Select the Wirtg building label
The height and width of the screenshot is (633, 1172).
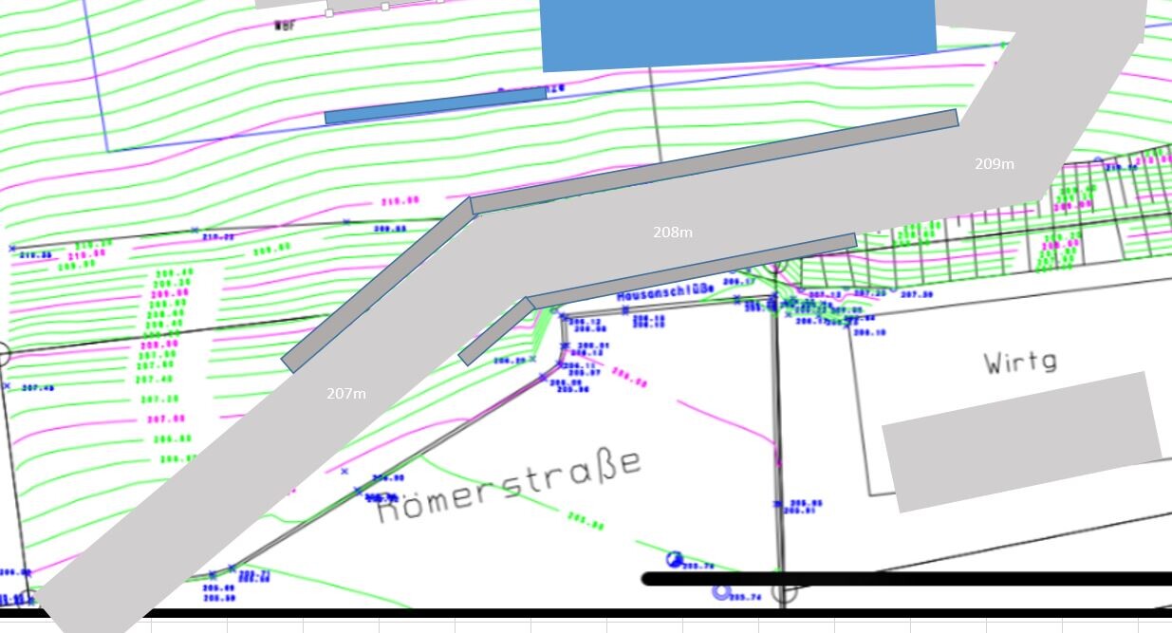(1019, 362)
